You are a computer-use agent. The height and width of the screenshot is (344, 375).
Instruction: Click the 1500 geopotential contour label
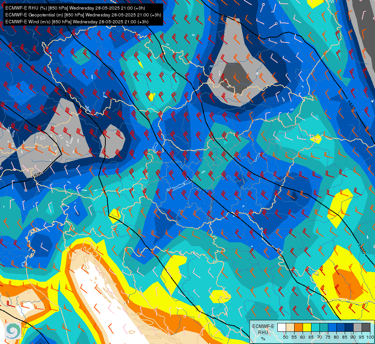66,95
